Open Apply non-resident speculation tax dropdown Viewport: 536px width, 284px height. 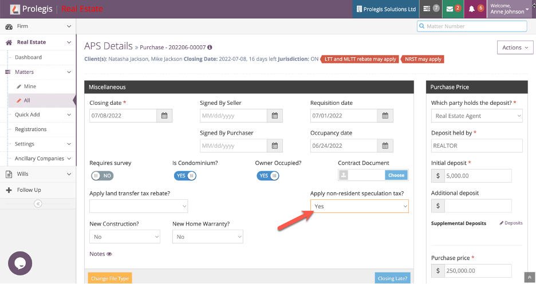tap(359, 206)
